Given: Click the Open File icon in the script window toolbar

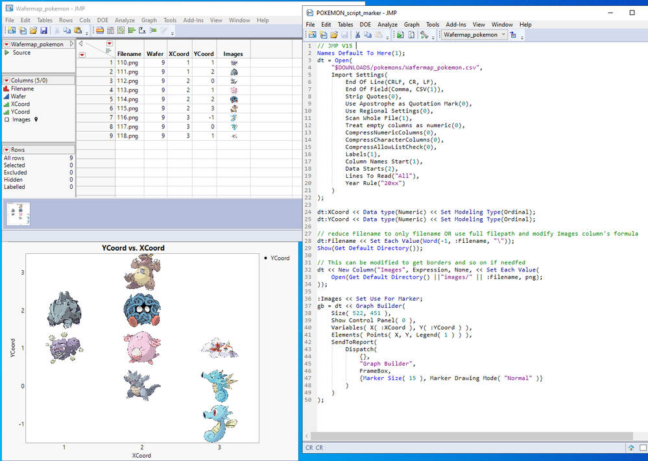Looking at the screenshot, I should (x=335, y=35).
